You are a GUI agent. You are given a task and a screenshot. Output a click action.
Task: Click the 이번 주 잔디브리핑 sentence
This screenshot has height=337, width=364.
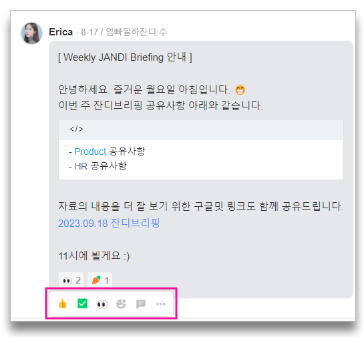160,105
